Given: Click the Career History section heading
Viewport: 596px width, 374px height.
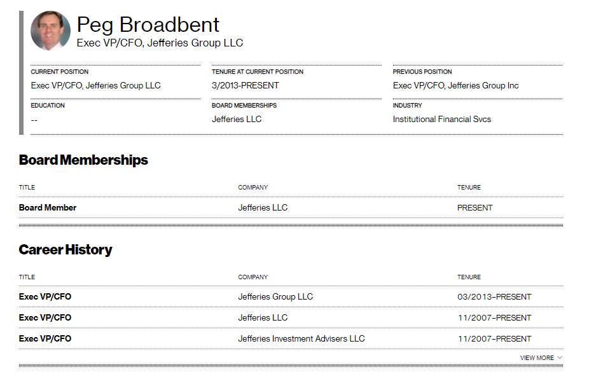Looking at the screenshot, I should coord(66,250).
